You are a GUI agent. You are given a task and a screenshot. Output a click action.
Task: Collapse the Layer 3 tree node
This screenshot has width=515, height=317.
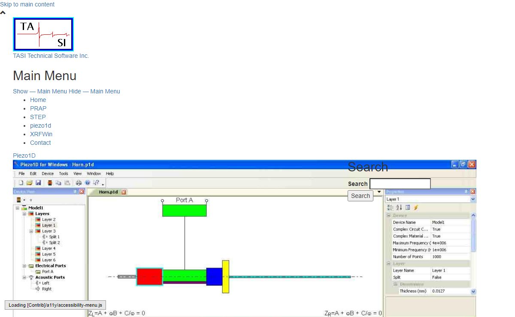pos(31,231)
